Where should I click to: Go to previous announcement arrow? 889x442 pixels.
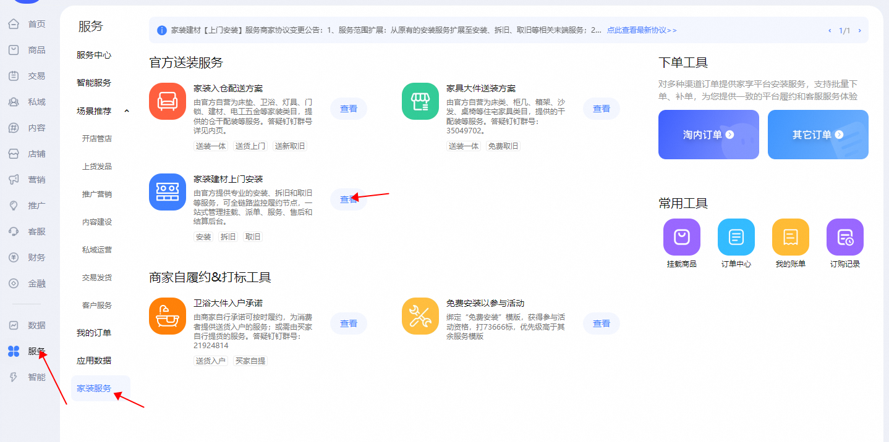(x=830, y=30)
